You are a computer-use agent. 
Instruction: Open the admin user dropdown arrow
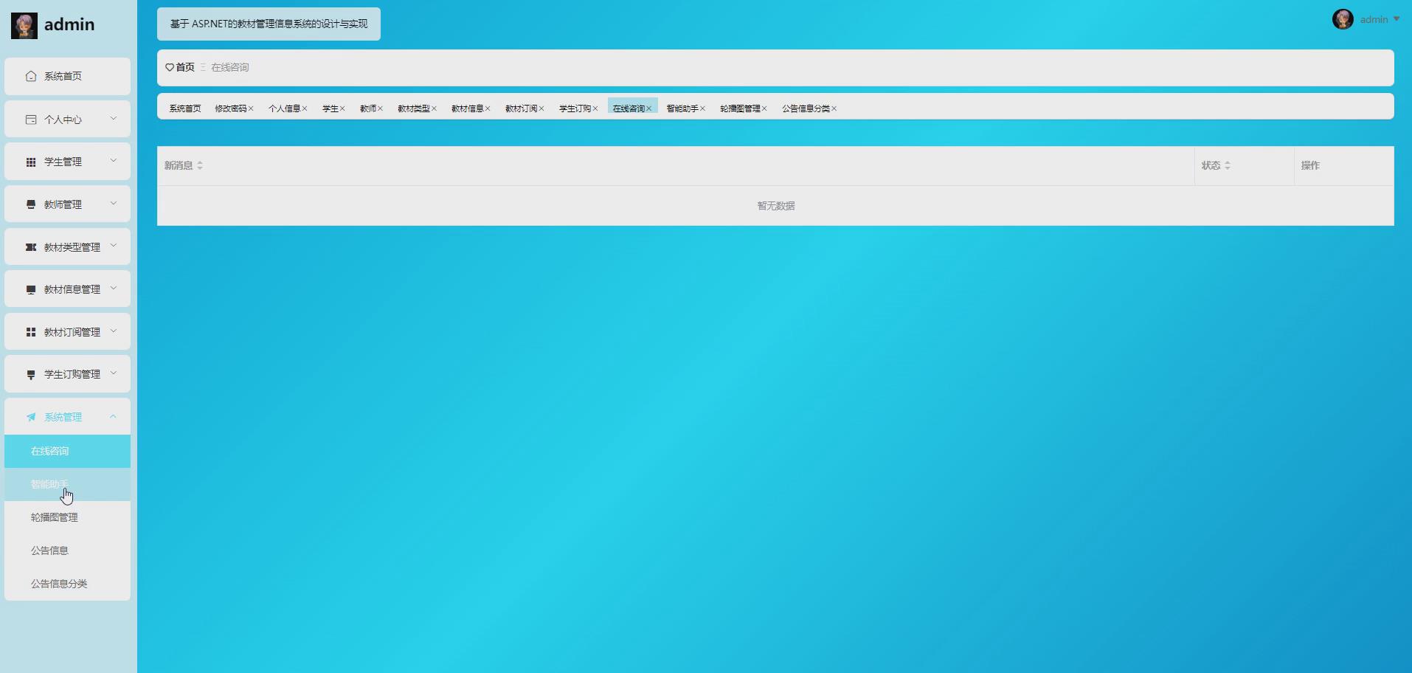(x=1397, y=19)
